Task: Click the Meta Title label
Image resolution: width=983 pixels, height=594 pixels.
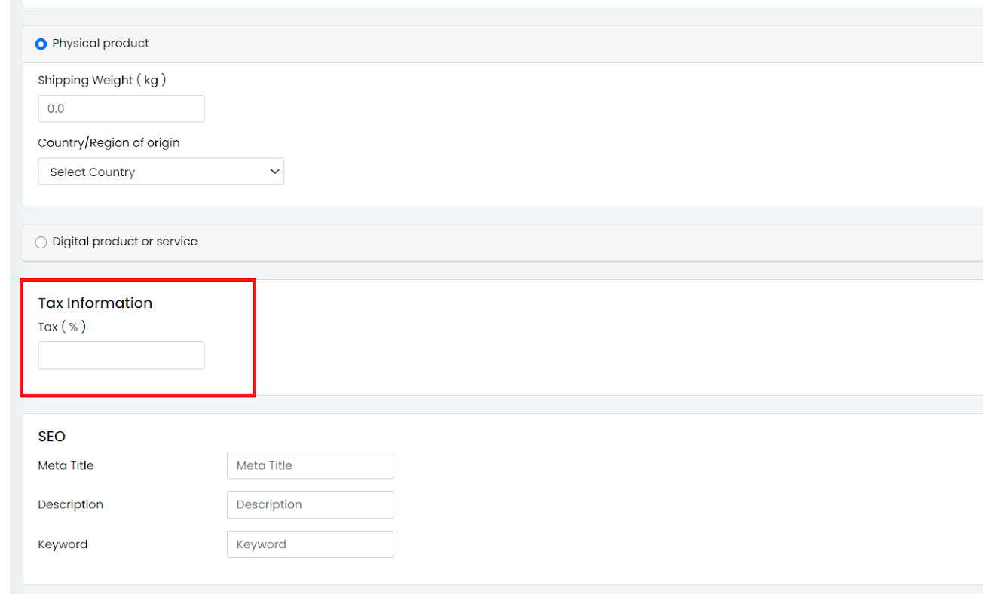Action: tap(66, 465)
